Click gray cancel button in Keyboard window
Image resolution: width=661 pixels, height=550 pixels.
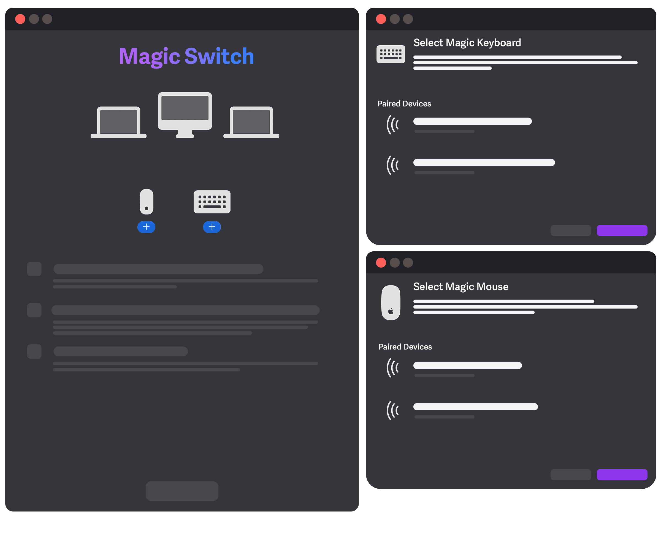[x=571, y=230]
